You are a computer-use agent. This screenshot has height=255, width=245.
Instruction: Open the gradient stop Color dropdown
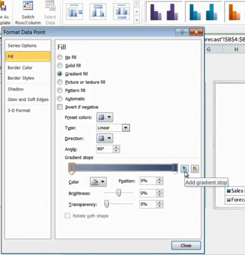tap(98, 182)
